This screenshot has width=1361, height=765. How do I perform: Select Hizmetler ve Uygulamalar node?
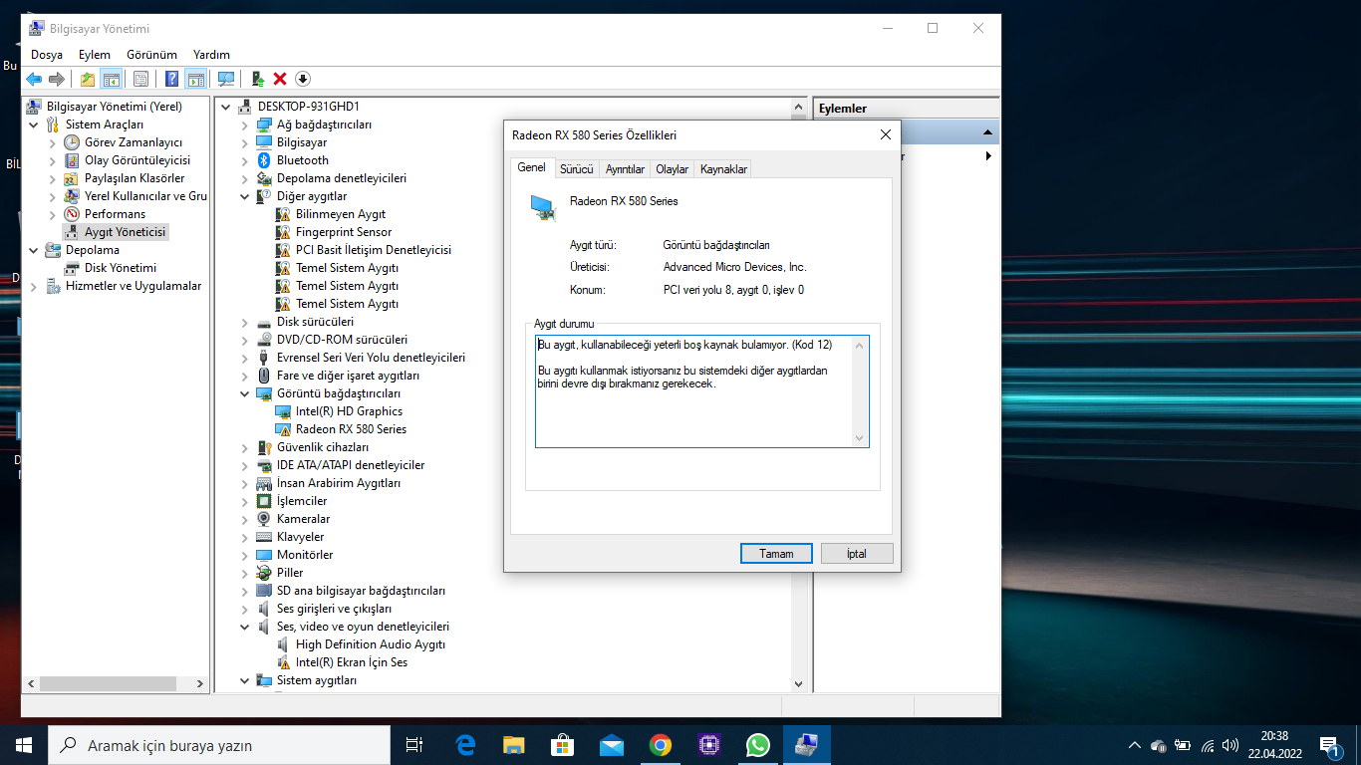[x=134, y=286]
